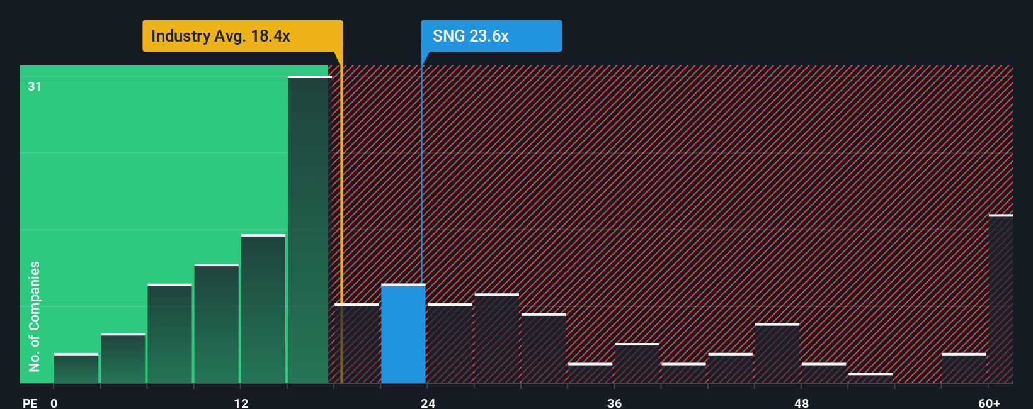Screen dimensions: 1033x409
Task: Click the Industry Avg. 18.4x label
Action: tap(243, 36)
